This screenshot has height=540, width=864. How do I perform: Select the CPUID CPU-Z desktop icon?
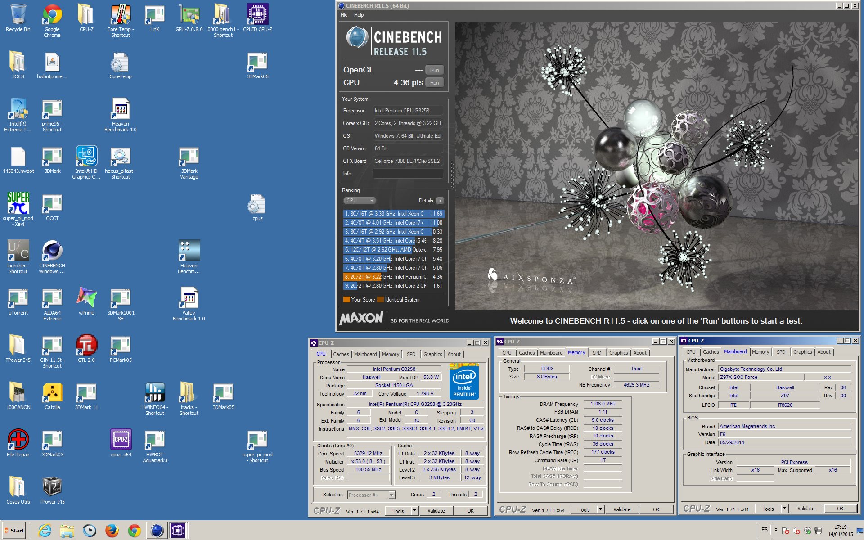click(x=257, y=19)
